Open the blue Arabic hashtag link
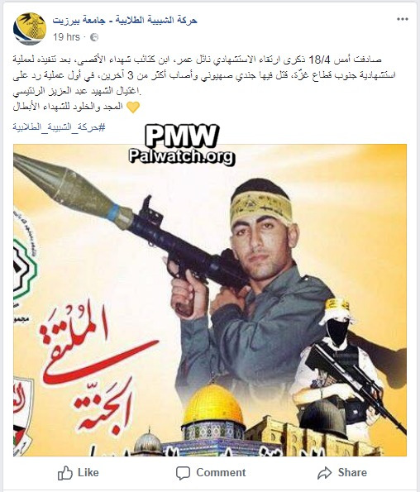Viewport: 420px width, 492px height. pyautogui.click(x=59, y=127)
